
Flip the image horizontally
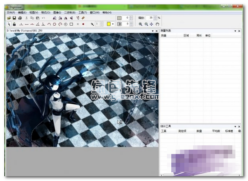click(x=66, y=18)
